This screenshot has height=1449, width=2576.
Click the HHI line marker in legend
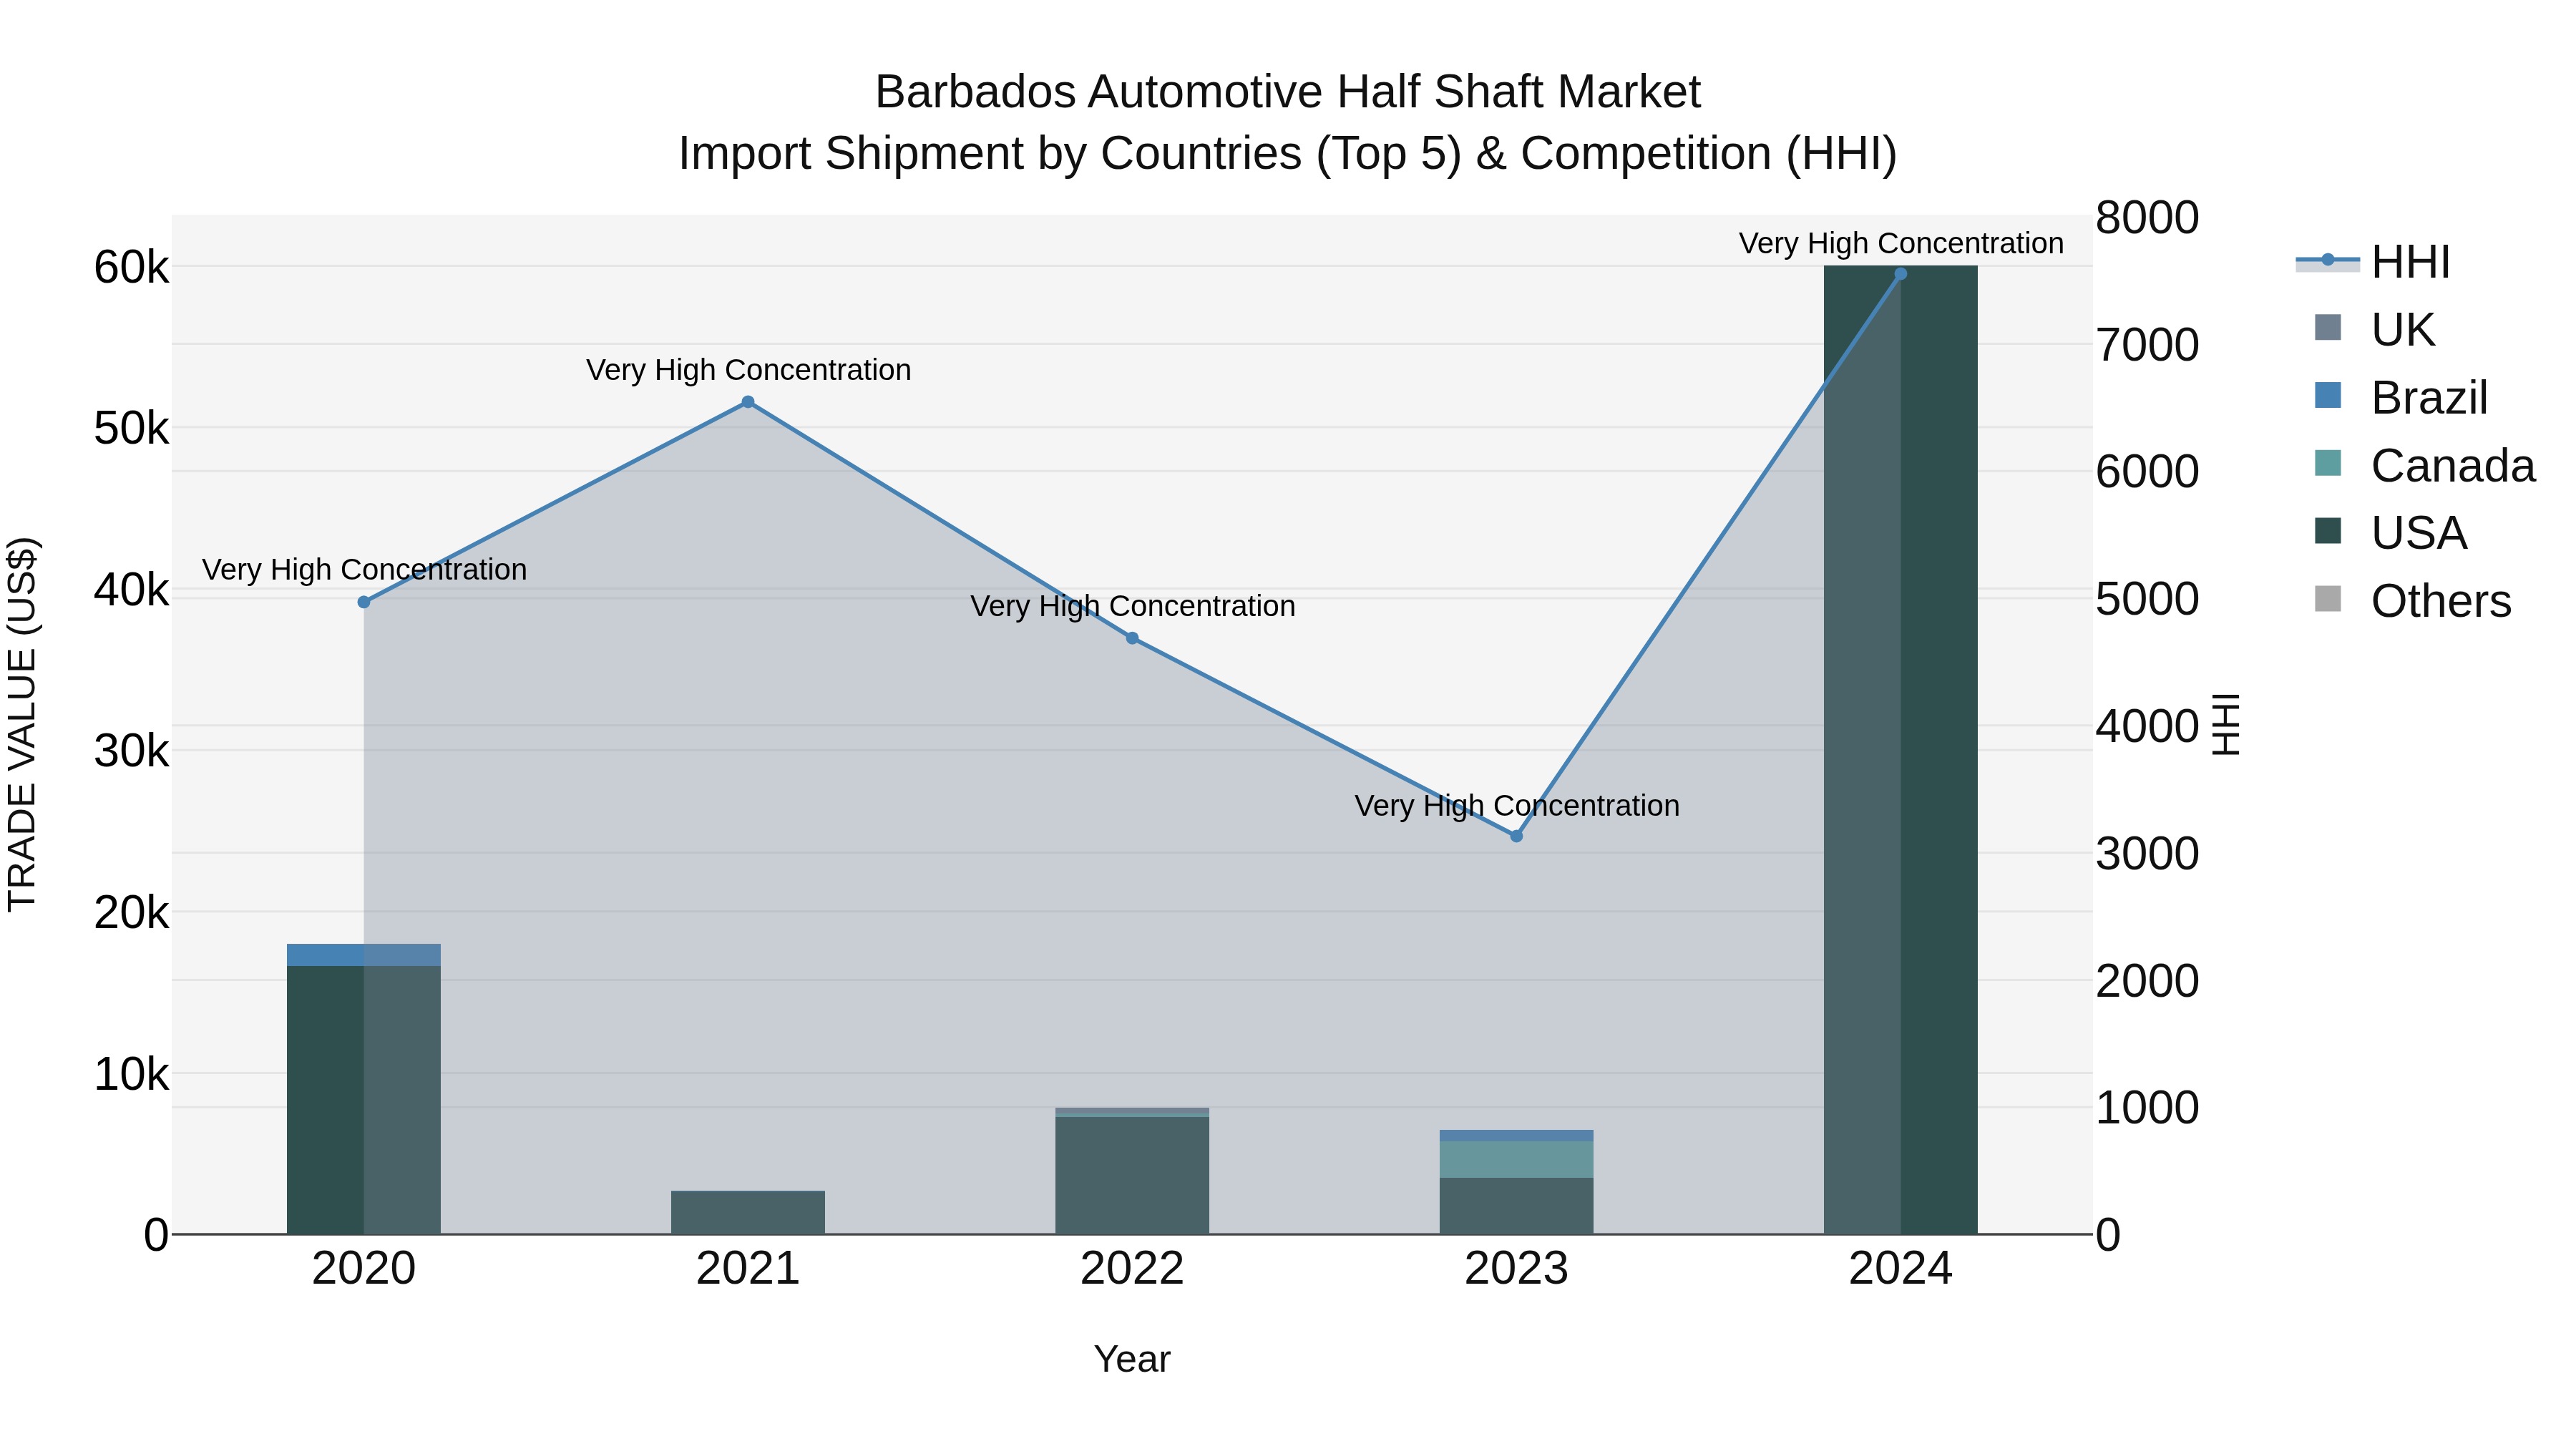click(2328, 260)
